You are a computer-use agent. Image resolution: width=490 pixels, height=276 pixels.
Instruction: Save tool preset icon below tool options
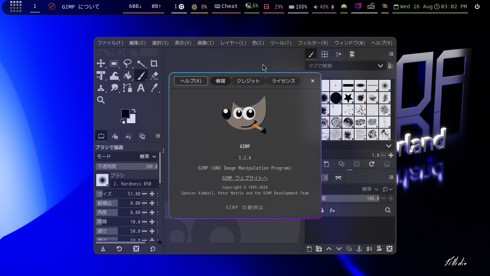tap(103, 249)
